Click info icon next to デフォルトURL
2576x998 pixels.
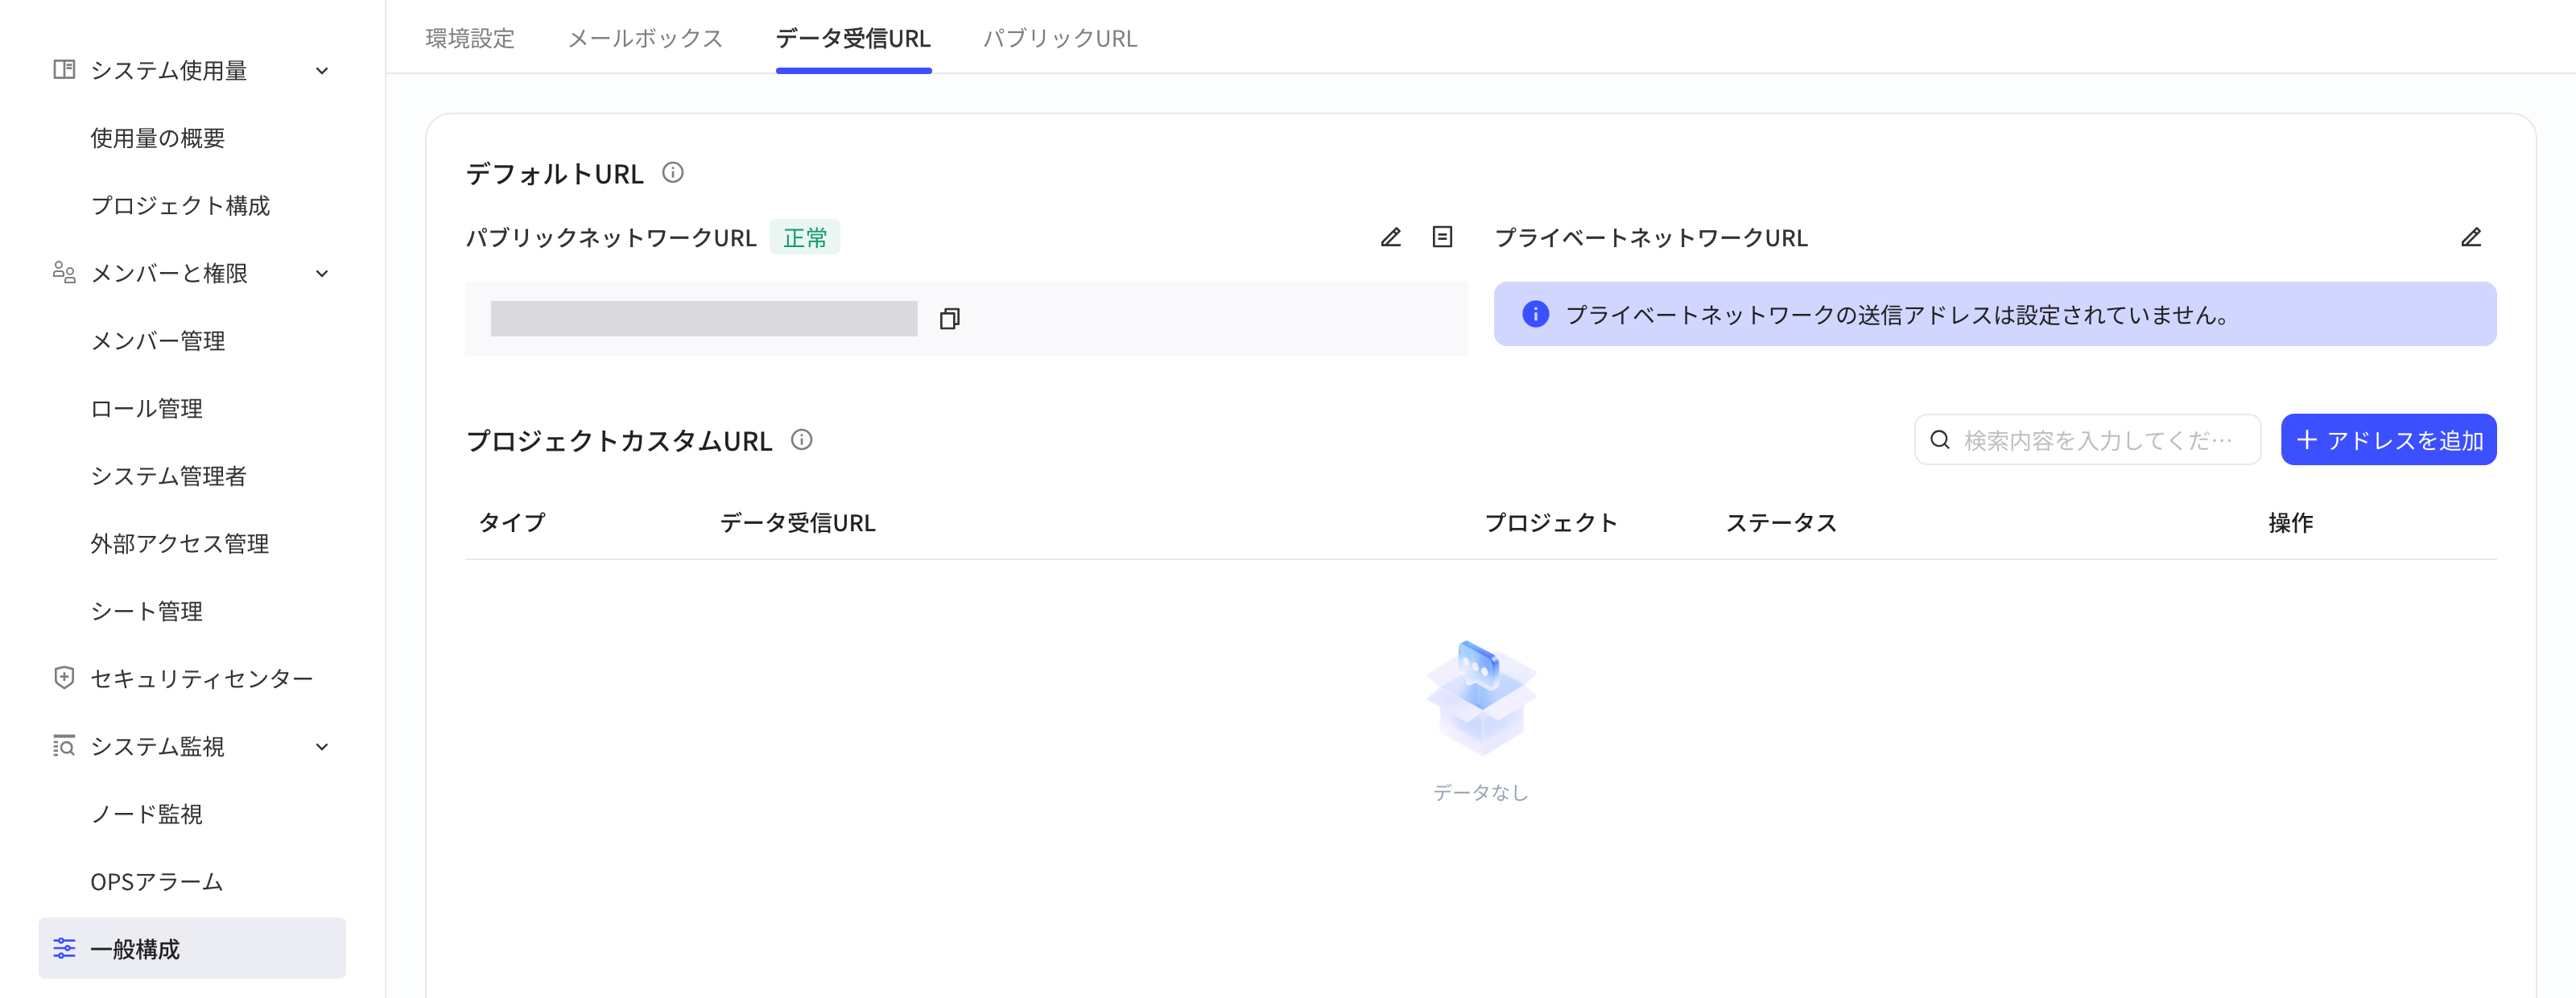pyautogui.click(x=673, y=173)
